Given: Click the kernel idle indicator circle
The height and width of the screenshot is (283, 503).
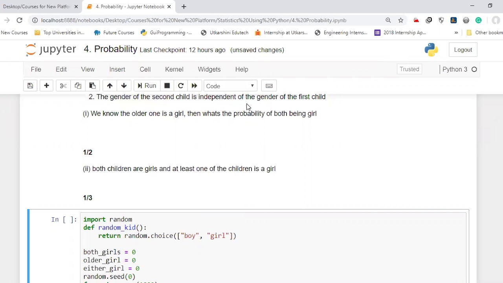Looking at the screenshot, I should 474,69.
